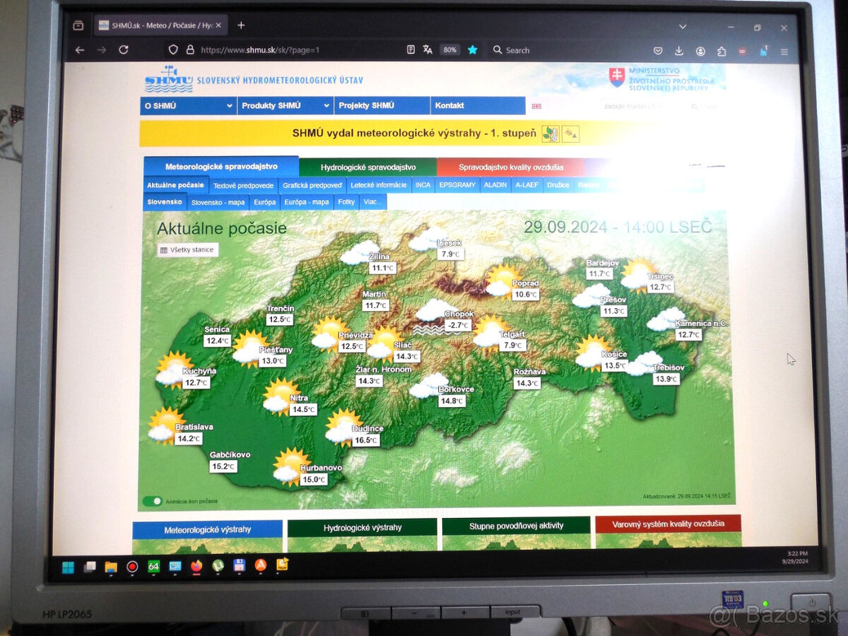Open the Firefox hamburger application menu

(784, 52)
